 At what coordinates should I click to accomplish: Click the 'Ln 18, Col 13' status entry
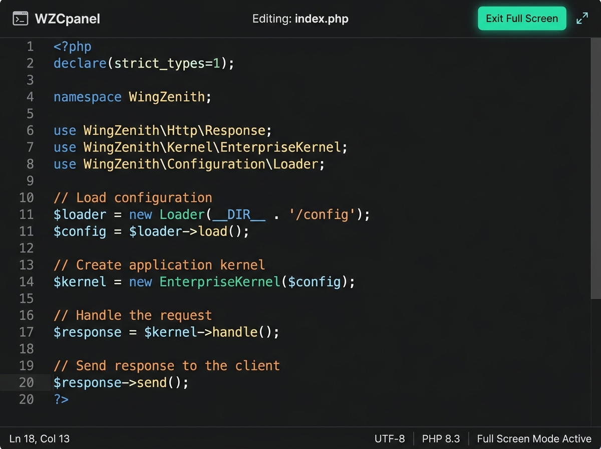40,439
